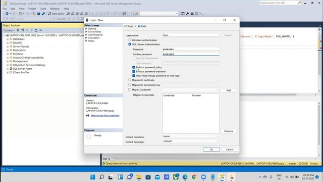Click the Widgets icon on taskbar
The height and width of the screenshot is (182, 323).
(x=120, y=177)
